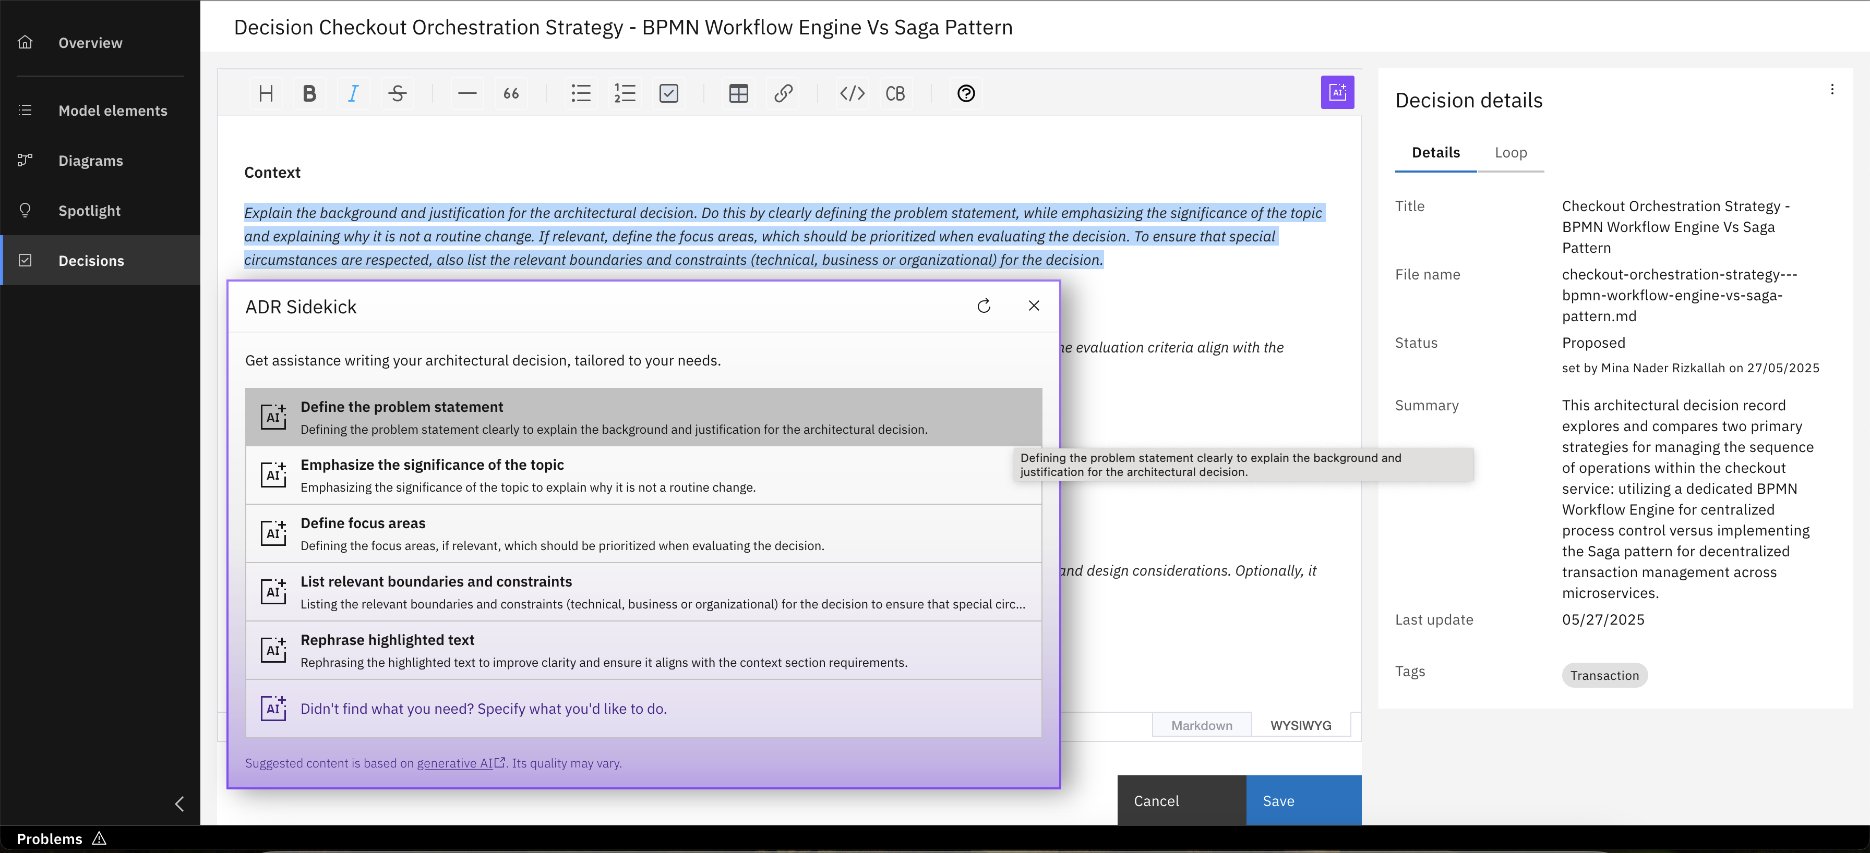Apply italic formatting from the toolbar
The height and width of the screenshot is (853, 1870).
point(354,93)
